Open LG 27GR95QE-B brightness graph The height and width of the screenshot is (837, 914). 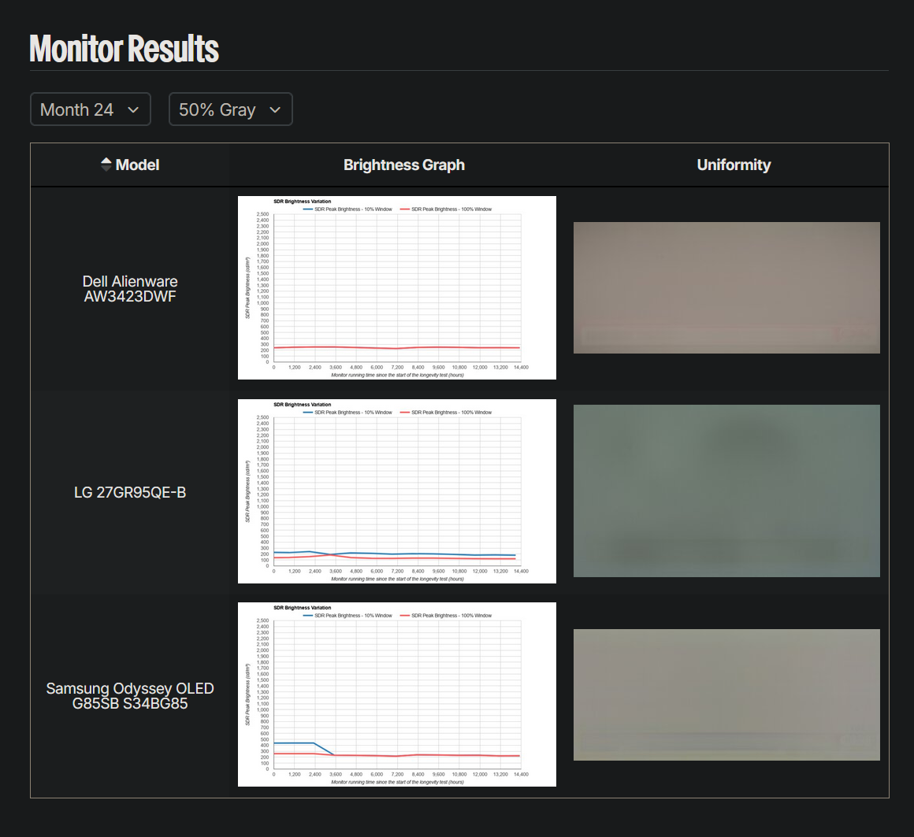397,491
